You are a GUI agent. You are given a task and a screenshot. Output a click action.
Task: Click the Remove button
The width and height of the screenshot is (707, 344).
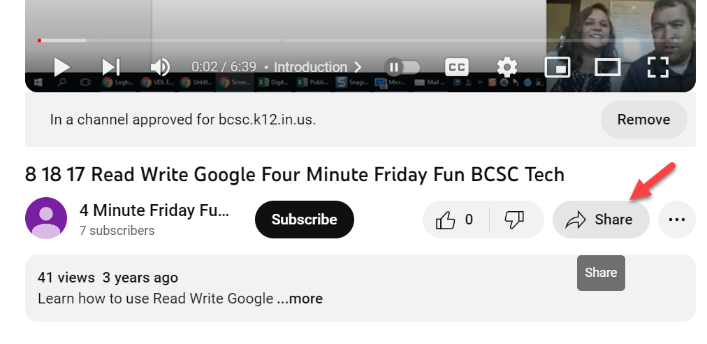point(644,120)
